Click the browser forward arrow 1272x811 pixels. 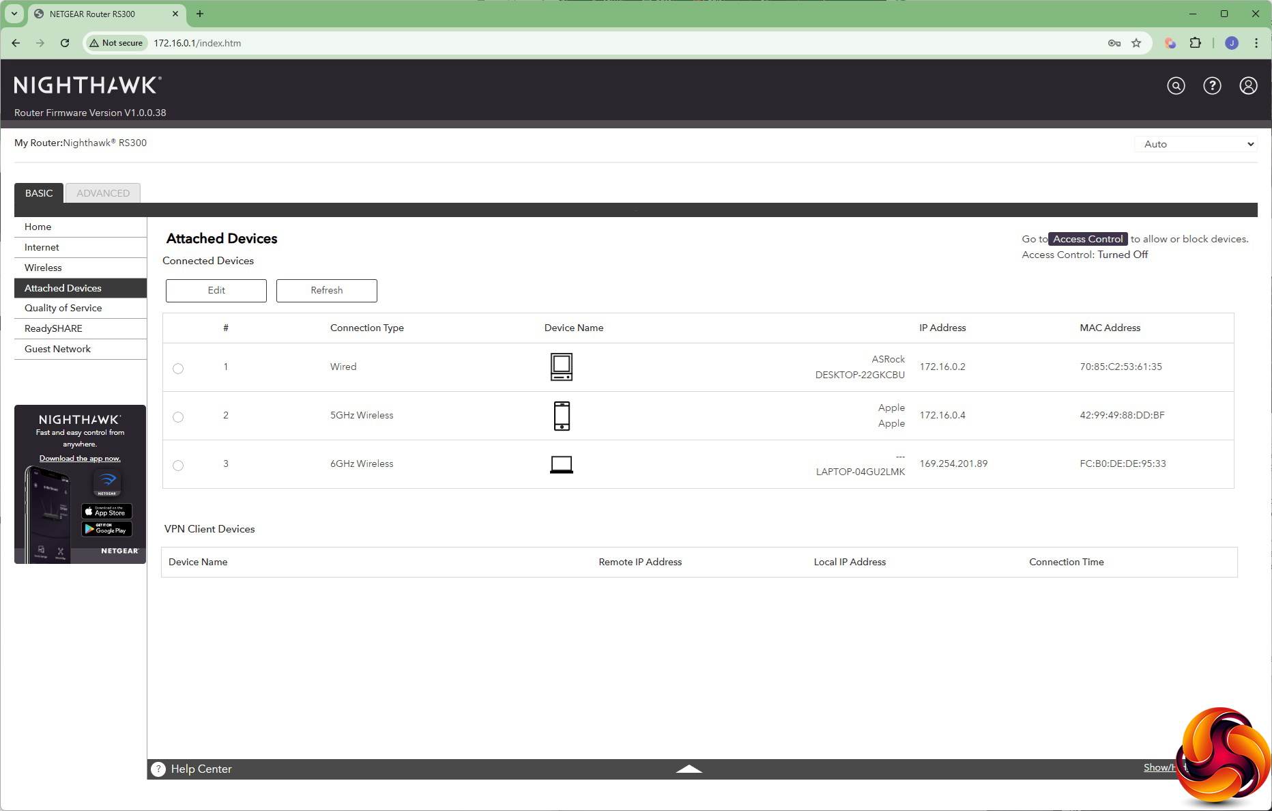click(40, 43)
